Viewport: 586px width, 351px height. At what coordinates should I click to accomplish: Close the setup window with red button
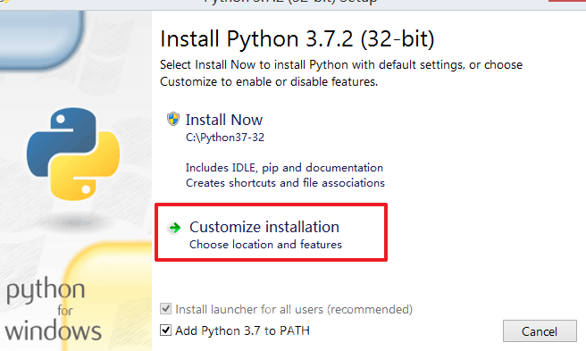coord(567,1)
